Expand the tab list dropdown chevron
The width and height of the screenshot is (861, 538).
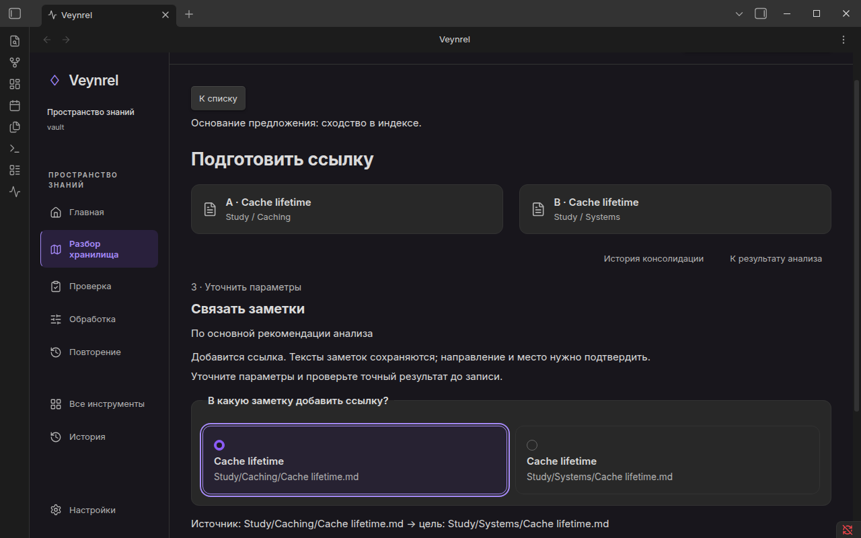point(739,13)
